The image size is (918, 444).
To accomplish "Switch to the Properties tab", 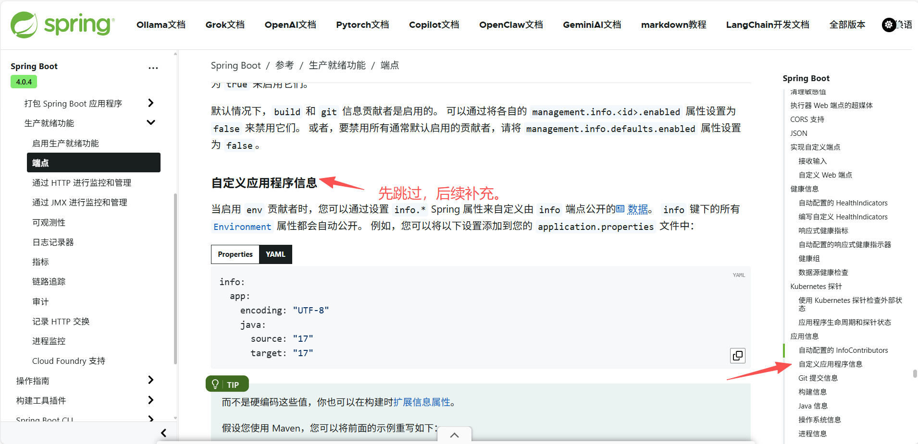I will [235, 254].
